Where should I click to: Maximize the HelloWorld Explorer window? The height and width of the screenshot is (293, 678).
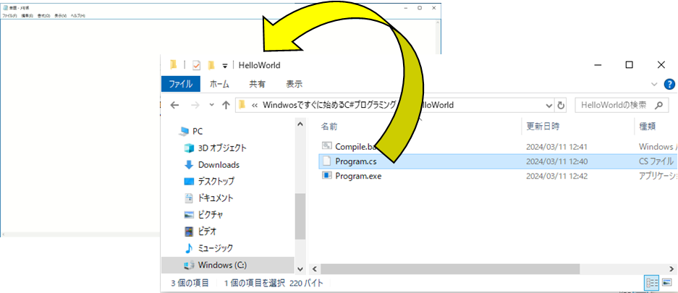(629, 65)
